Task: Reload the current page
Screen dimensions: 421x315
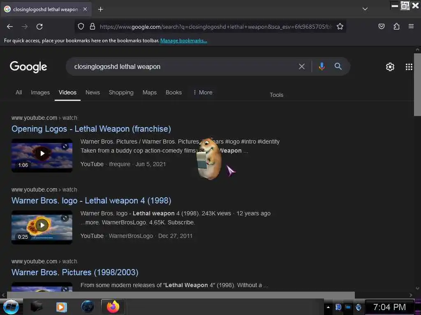Action: pos(39,27)
